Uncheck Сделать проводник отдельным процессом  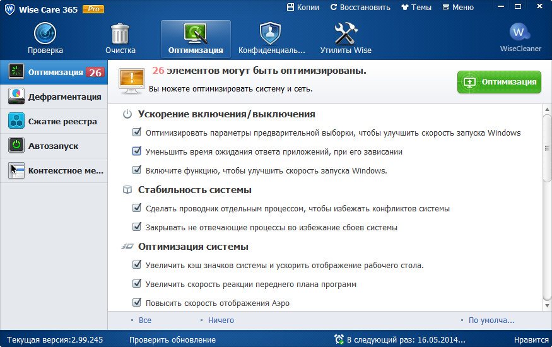tap(137, 208)
